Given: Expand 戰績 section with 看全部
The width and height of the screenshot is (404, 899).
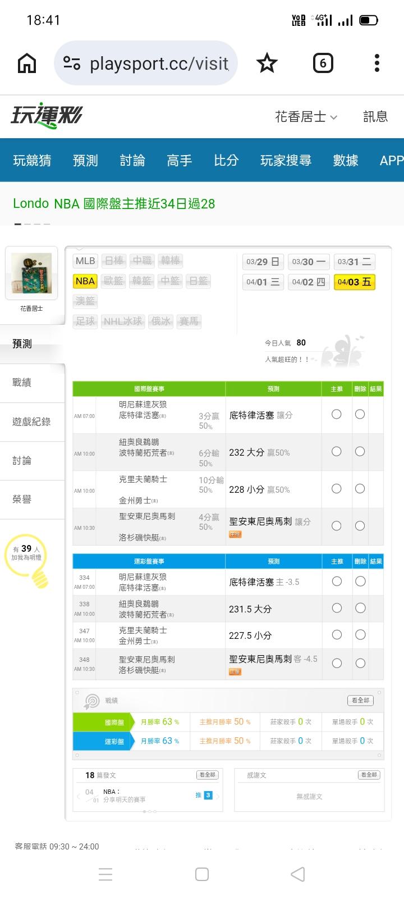Looking at the screenshot, I should pos(360,700).
